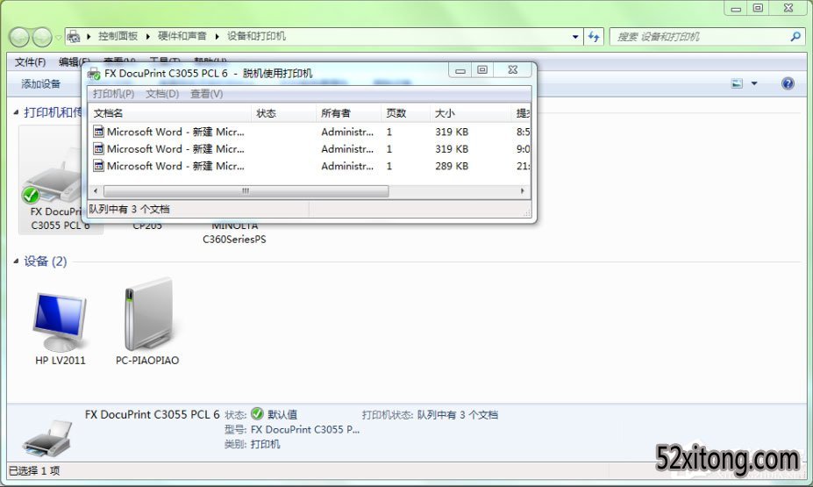The height and width of the screenshot is (487, 813).
Task: Click the printer thumbnail in details pane
Action: point(47,438)
